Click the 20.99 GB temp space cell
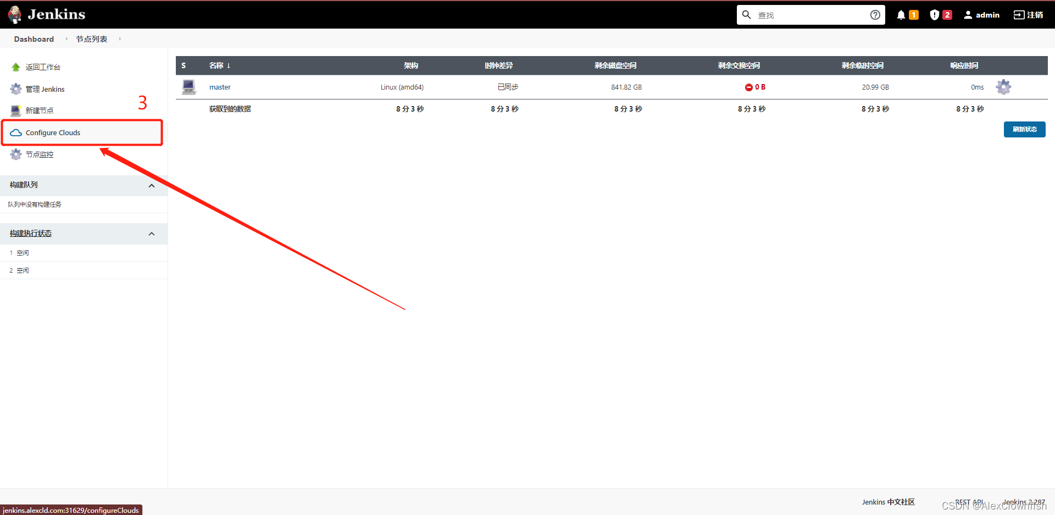Image resolution: width=1055 pixels, height=515 pixels. (875, 87)
